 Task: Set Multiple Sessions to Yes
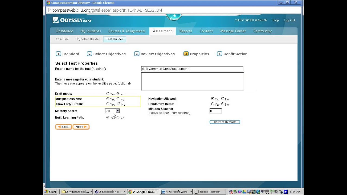click(108, 99)
